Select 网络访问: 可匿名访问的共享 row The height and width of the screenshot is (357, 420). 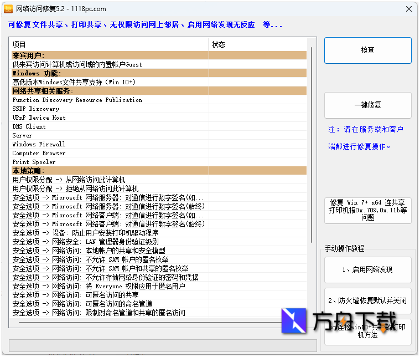pos(159,295)
